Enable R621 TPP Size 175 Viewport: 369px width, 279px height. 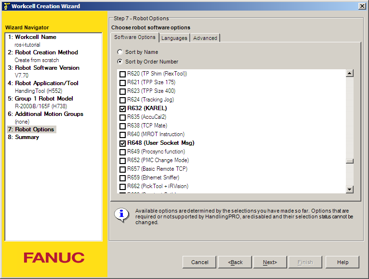123,83
